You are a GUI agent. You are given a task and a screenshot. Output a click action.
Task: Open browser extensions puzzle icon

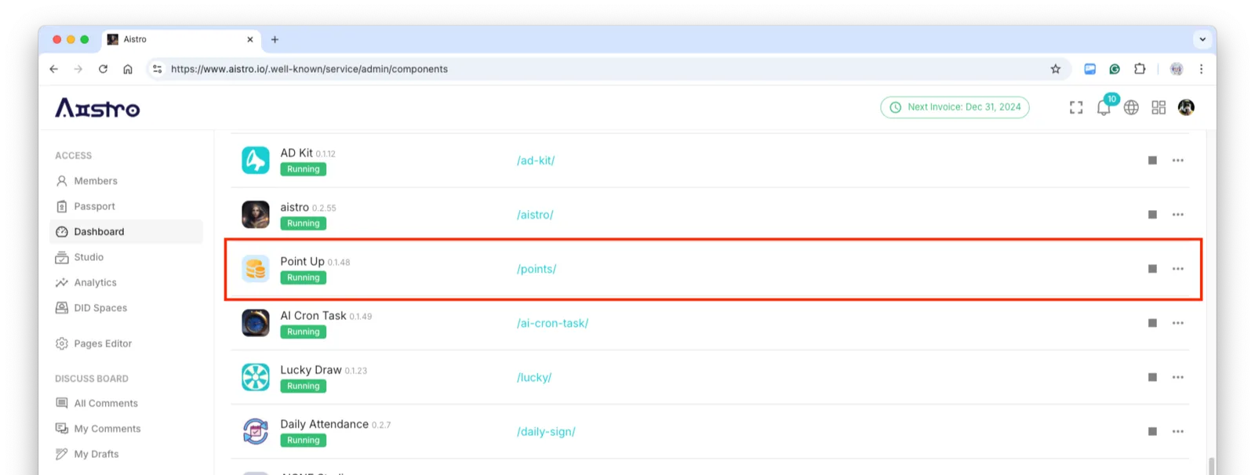tap(1140, 69)
